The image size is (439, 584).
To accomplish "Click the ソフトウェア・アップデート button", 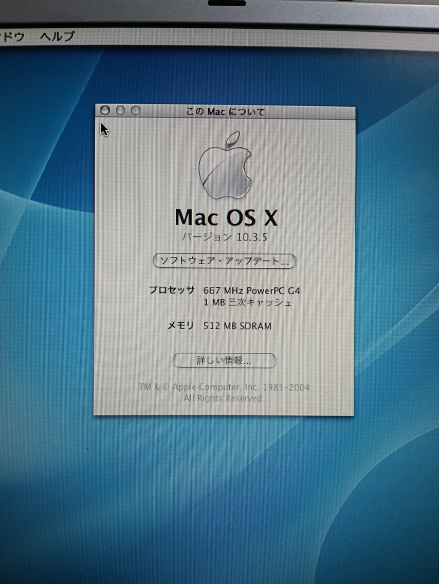I will click(x=225, y=261).
